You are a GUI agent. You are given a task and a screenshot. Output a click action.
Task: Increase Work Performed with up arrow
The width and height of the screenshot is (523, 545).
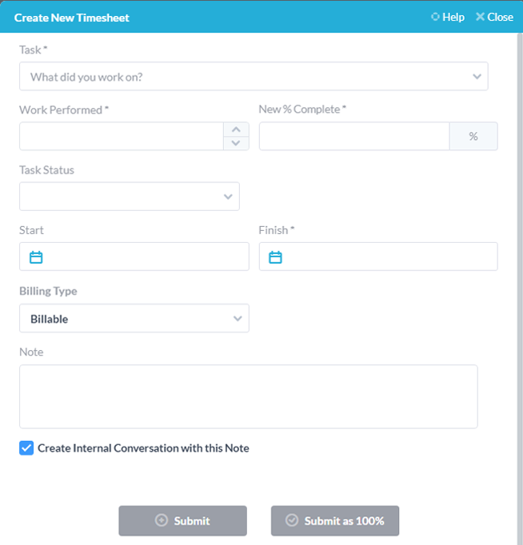235,129
